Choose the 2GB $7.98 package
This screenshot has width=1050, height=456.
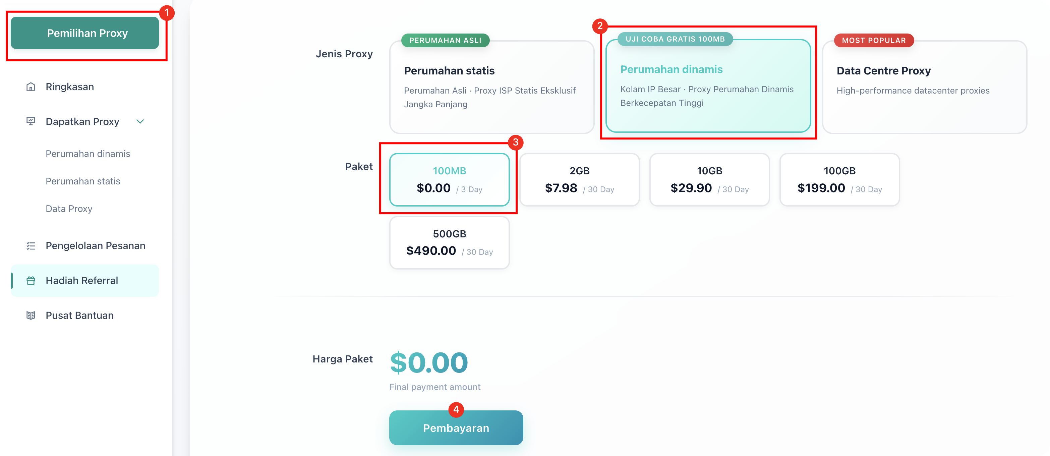point(579,180)
